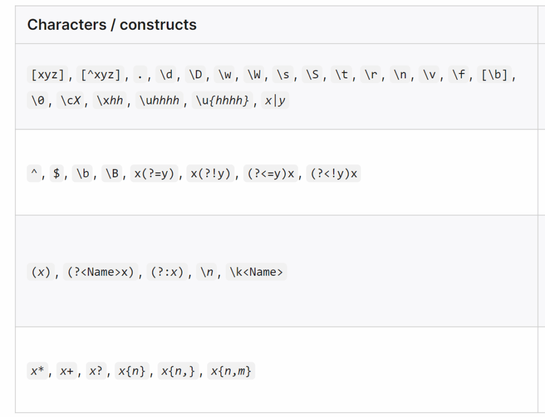
Task: Select the x? optional quantifier code
Action: [95, 371]
